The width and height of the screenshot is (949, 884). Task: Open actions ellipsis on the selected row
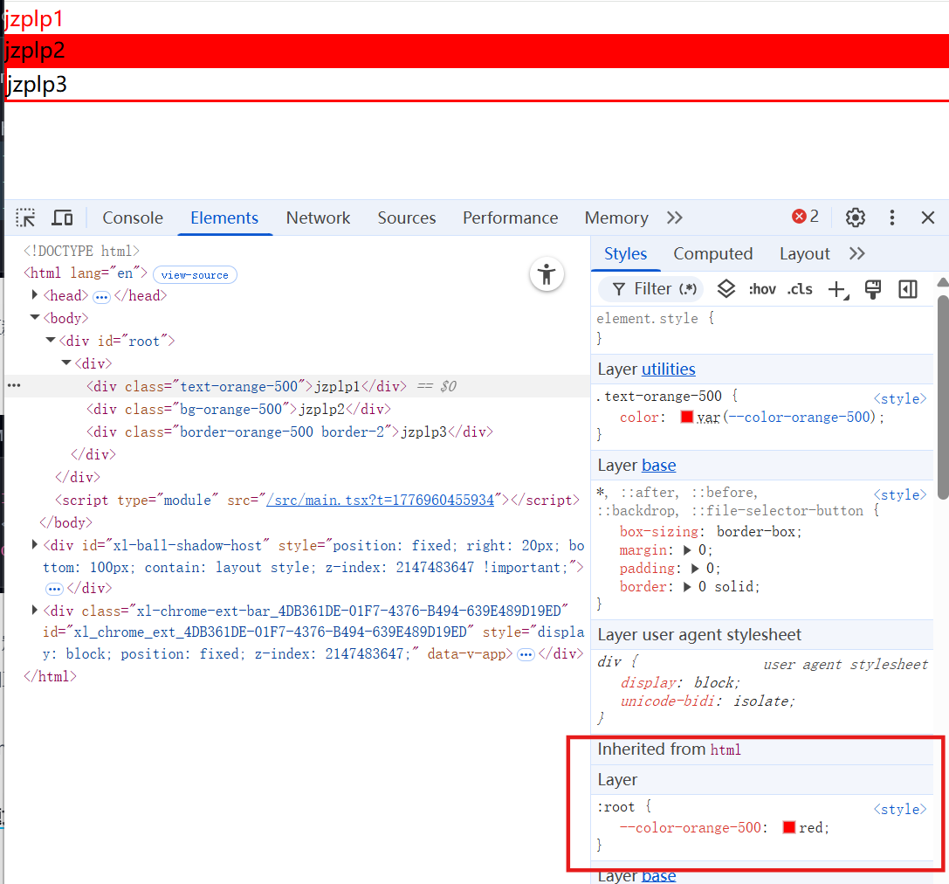tap(14, 385)
